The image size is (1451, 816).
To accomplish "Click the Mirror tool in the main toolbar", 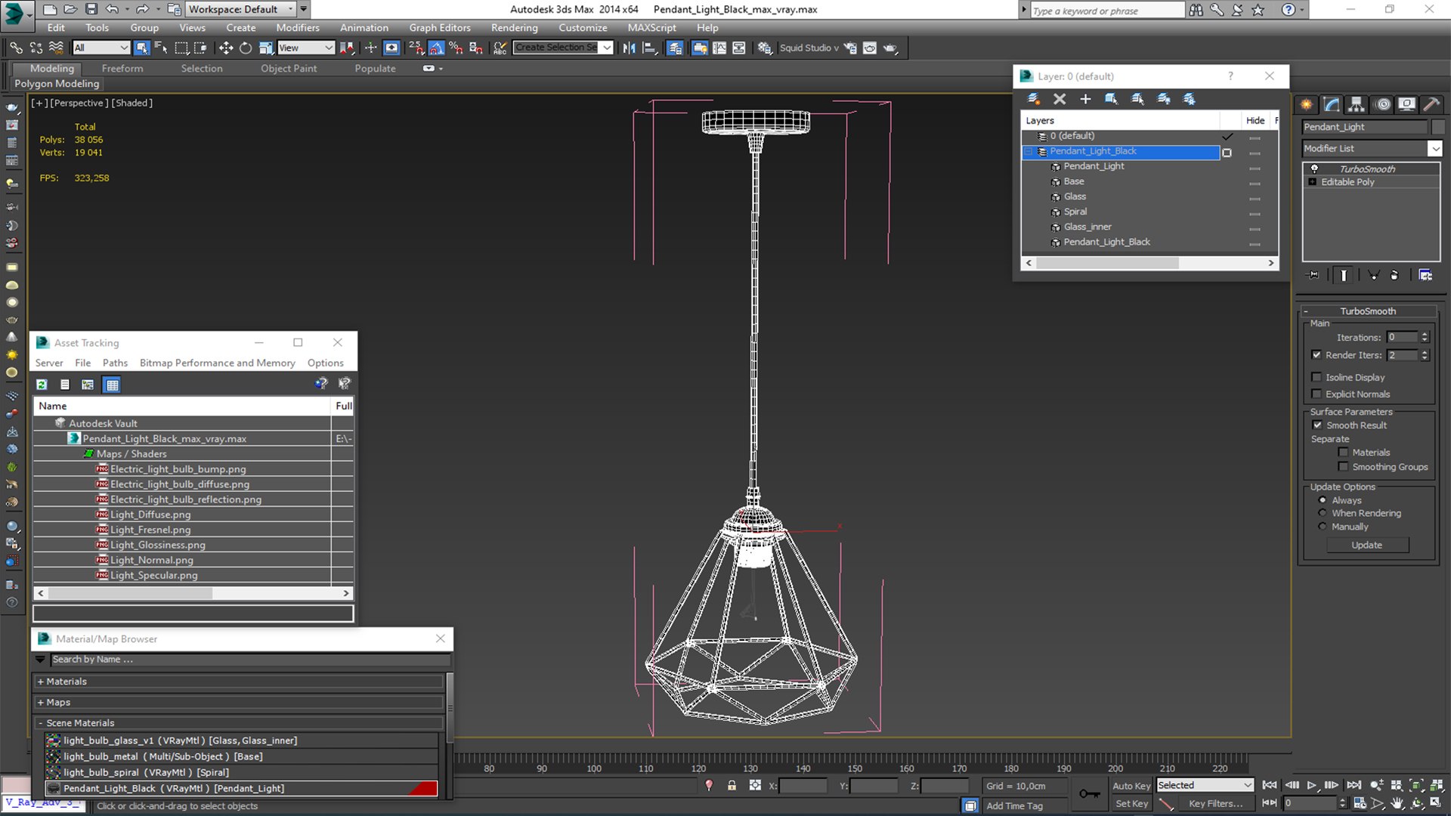I will [x=629, y=48].
